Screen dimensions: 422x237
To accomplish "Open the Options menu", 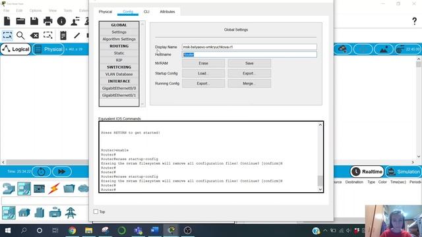I will pyautogui.click(x=36, y=11).
